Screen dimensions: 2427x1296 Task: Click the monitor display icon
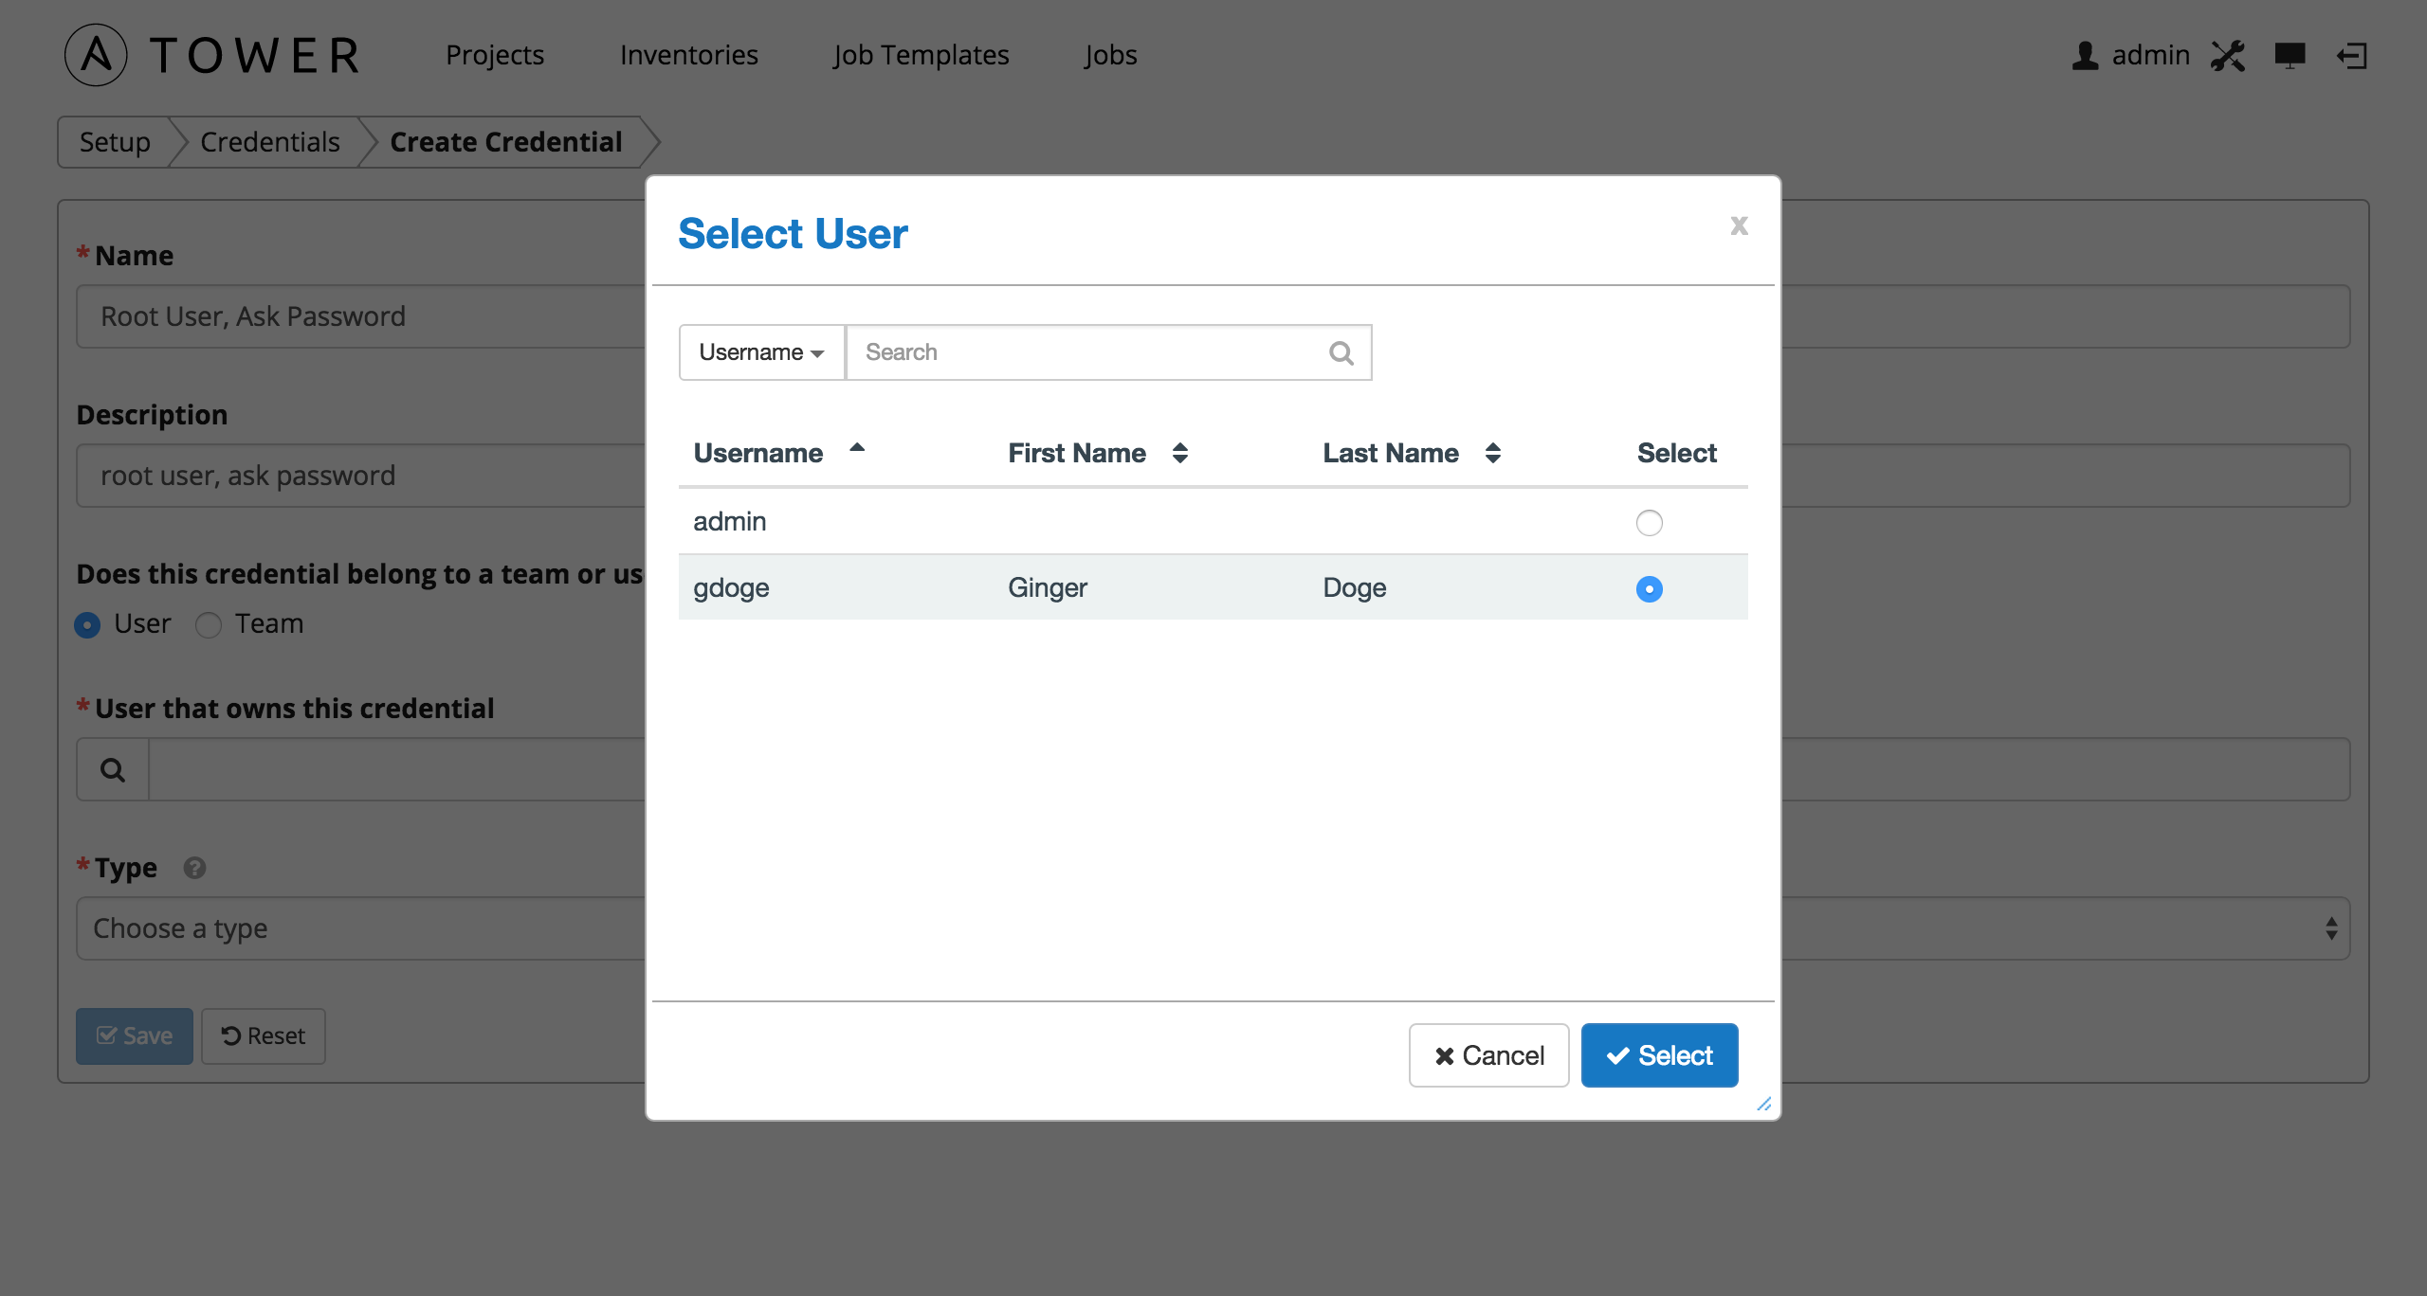click(2290, 56)
